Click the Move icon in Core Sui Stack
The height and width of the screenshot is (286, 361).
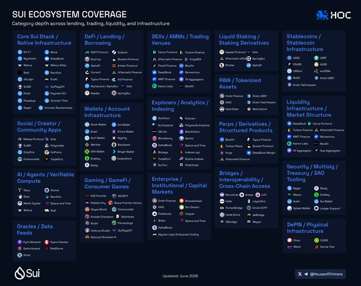47,52
